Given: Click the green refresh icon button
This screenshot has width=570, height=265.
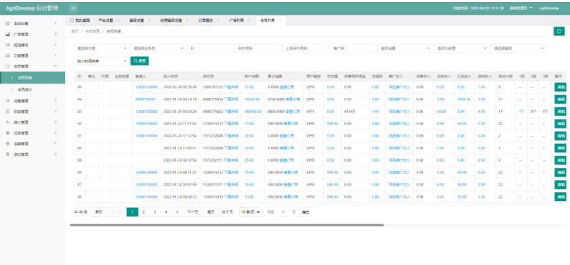Looking at the screenshot, I should click(x=558, y=31).
